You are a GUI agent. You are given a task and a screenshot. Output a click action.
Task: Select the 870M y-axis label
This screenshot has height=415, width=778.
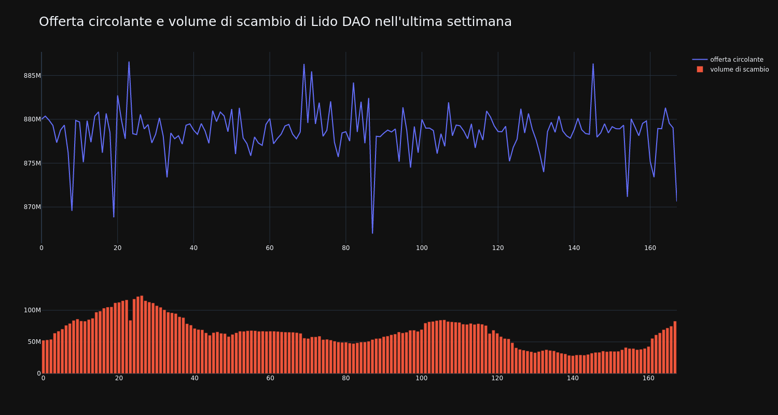[x=32, y=207]
